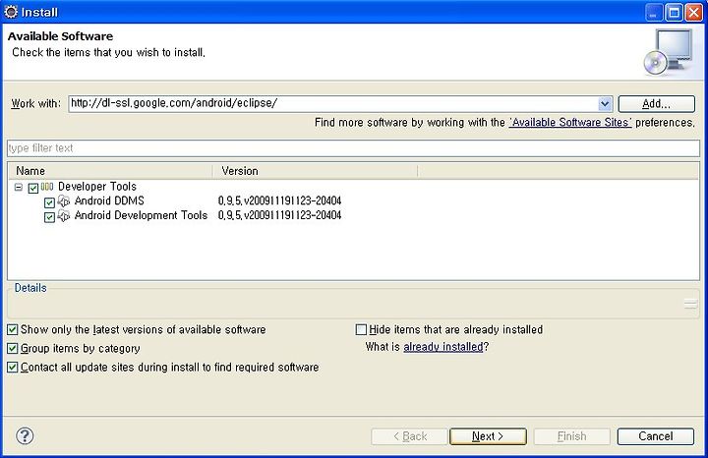
Task: Minimize the Install window
Action: (x=653, y=12)
